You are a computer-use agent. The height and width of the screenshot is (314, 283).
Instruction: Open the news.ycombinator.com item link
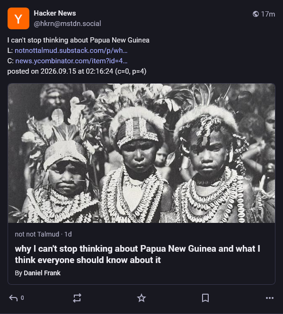click(71, 61)
